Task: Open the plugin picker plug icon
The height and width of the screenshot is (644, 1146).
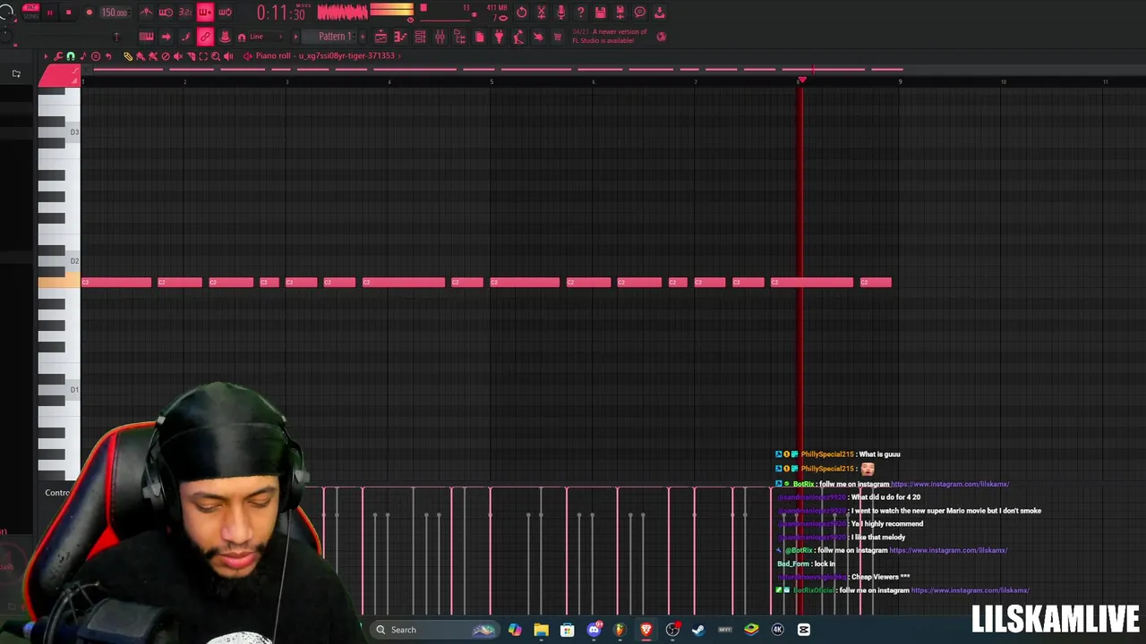Action: tap(499, 37)
